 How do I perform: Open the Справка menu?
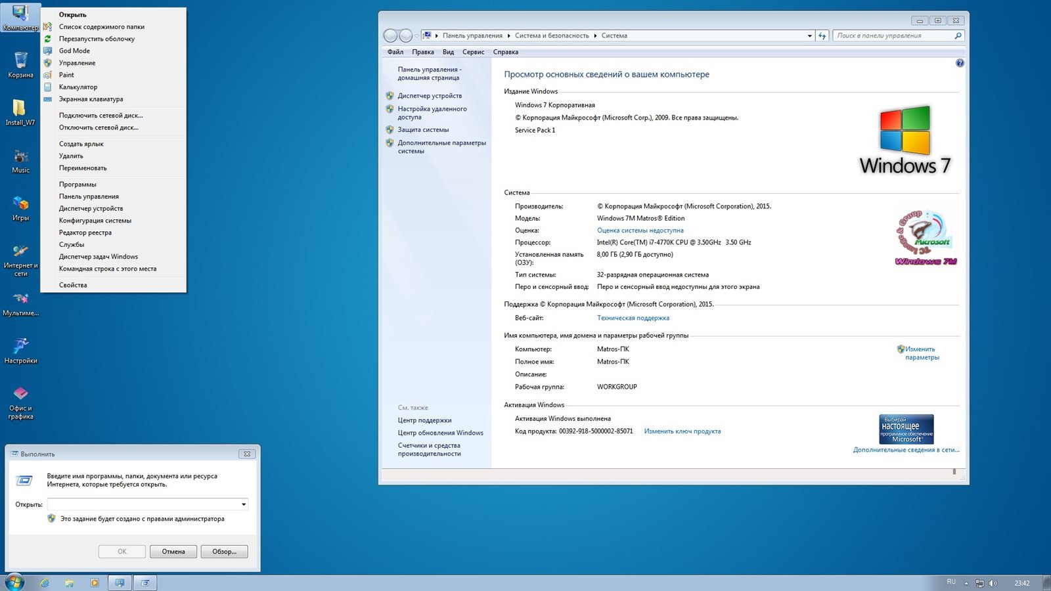(505, 52)
